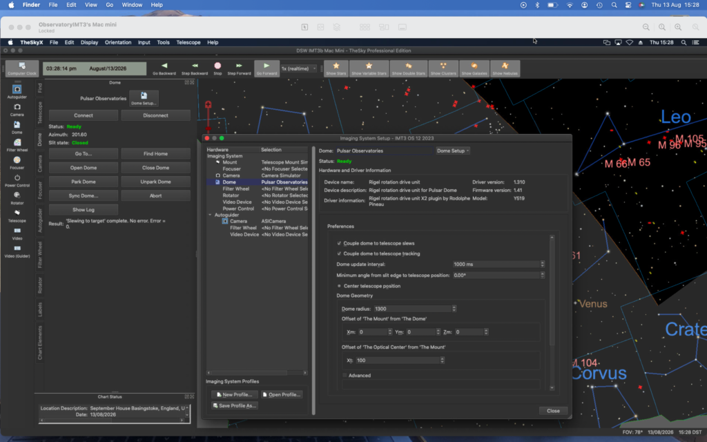This screenshot has width=707, height=442.
Task: Open the Power Control icon
Action: pyautogui.click(x=17, y=180)
